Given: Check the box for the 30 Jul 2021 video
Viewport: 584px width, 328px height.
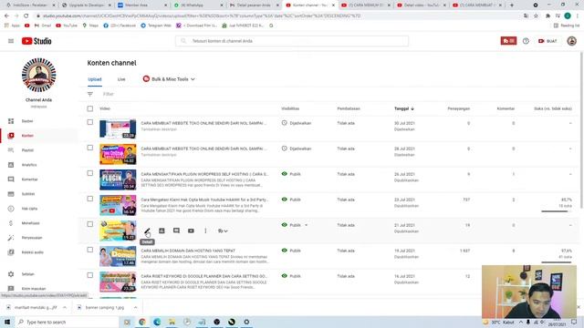Looking at the screenshot, I should pos(90,122).
